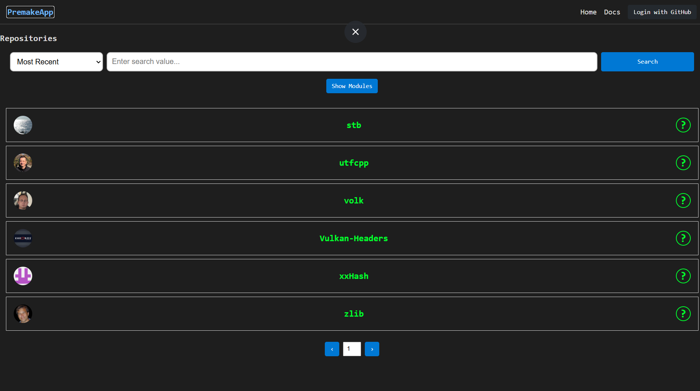The height and width of the screenshot is (391, 700).
Task: Click the xxHash owner avatar
Action: point(23,276)
